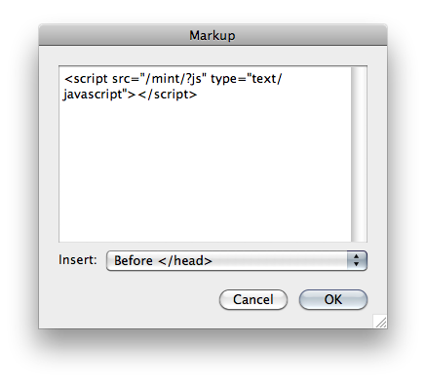Click the opening <script tag text
The height and width of the screenshot is (382, 426).
tap(86, 79)
